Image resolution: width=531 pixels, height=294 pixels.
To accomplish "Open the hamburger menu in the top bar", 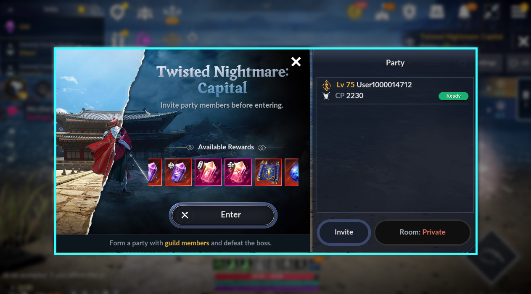I will (518, 12).
